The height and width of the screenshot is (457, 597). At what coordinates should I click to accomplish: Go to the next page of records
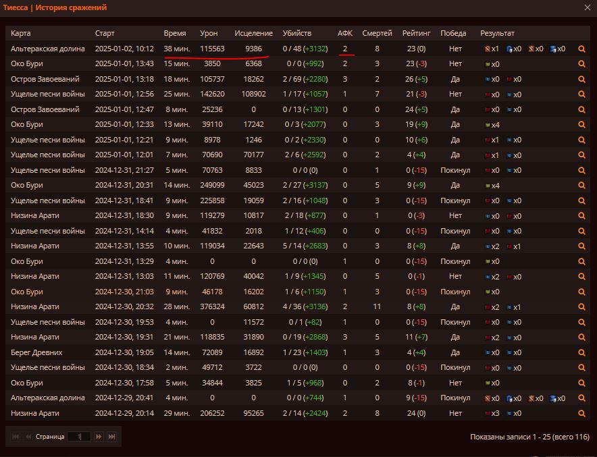99,437
